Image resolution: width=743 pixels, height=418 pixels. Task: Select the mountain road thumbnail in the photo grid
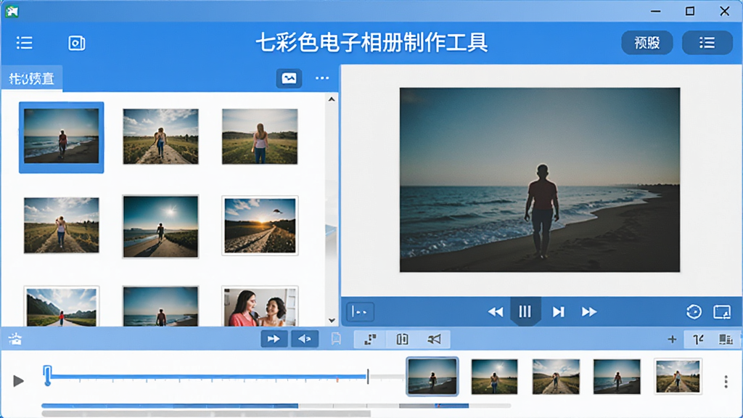point(62,306)
